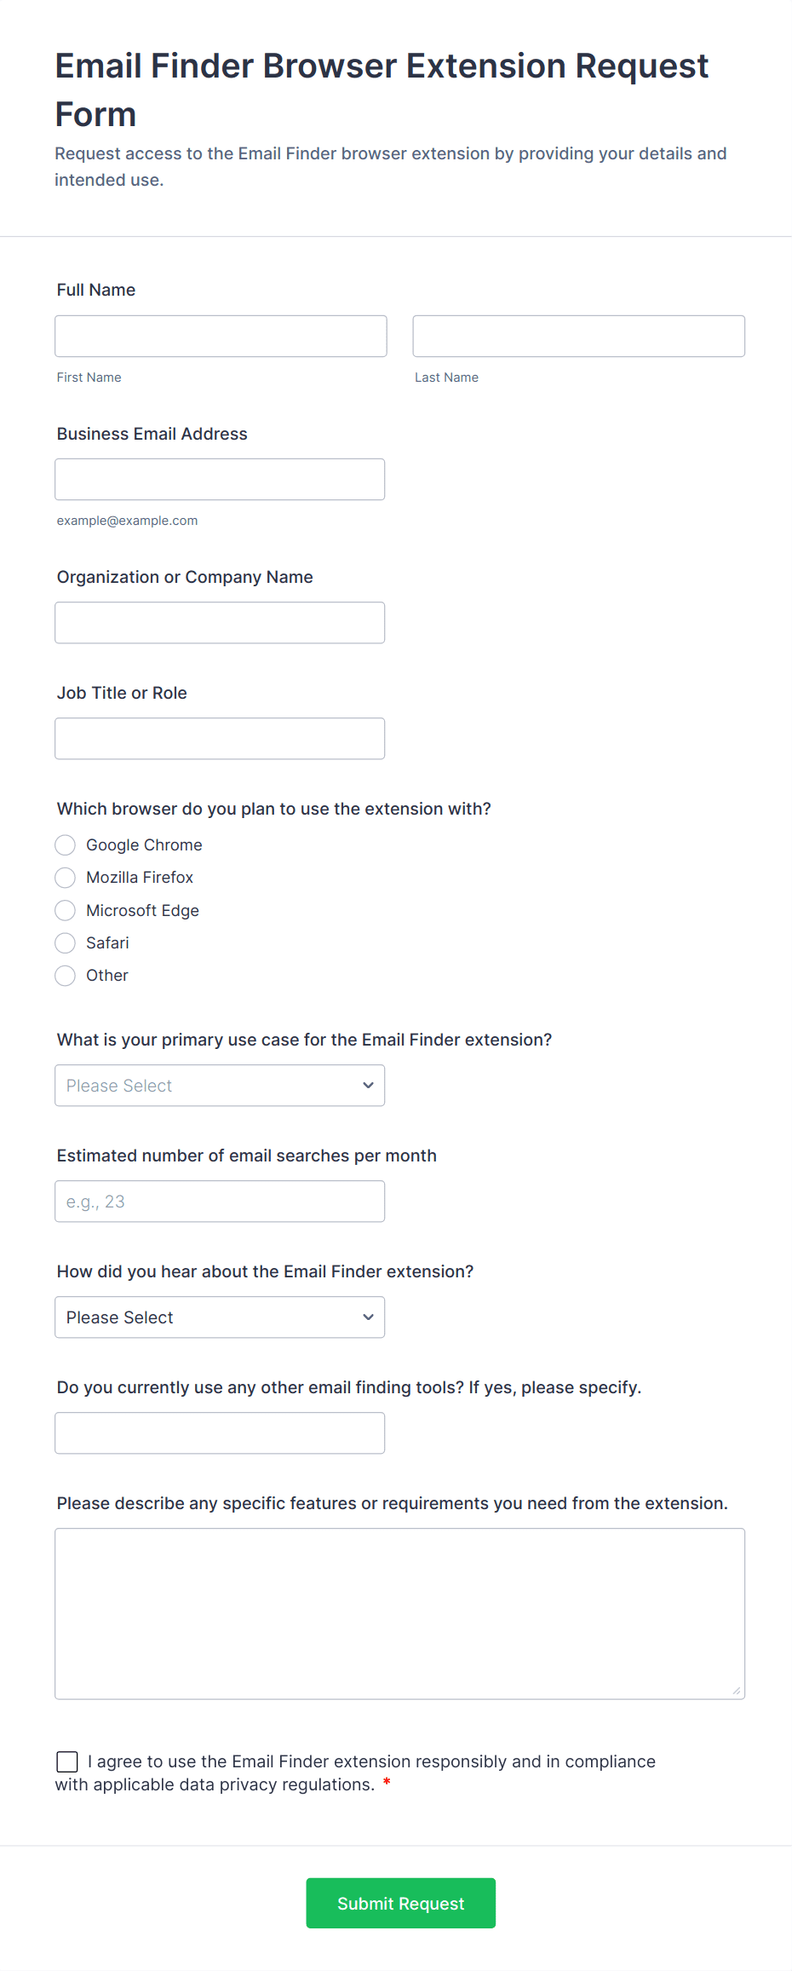Select the Google Chrome radio option
Screen dimensions: 792x1971
tap(66, 844)
